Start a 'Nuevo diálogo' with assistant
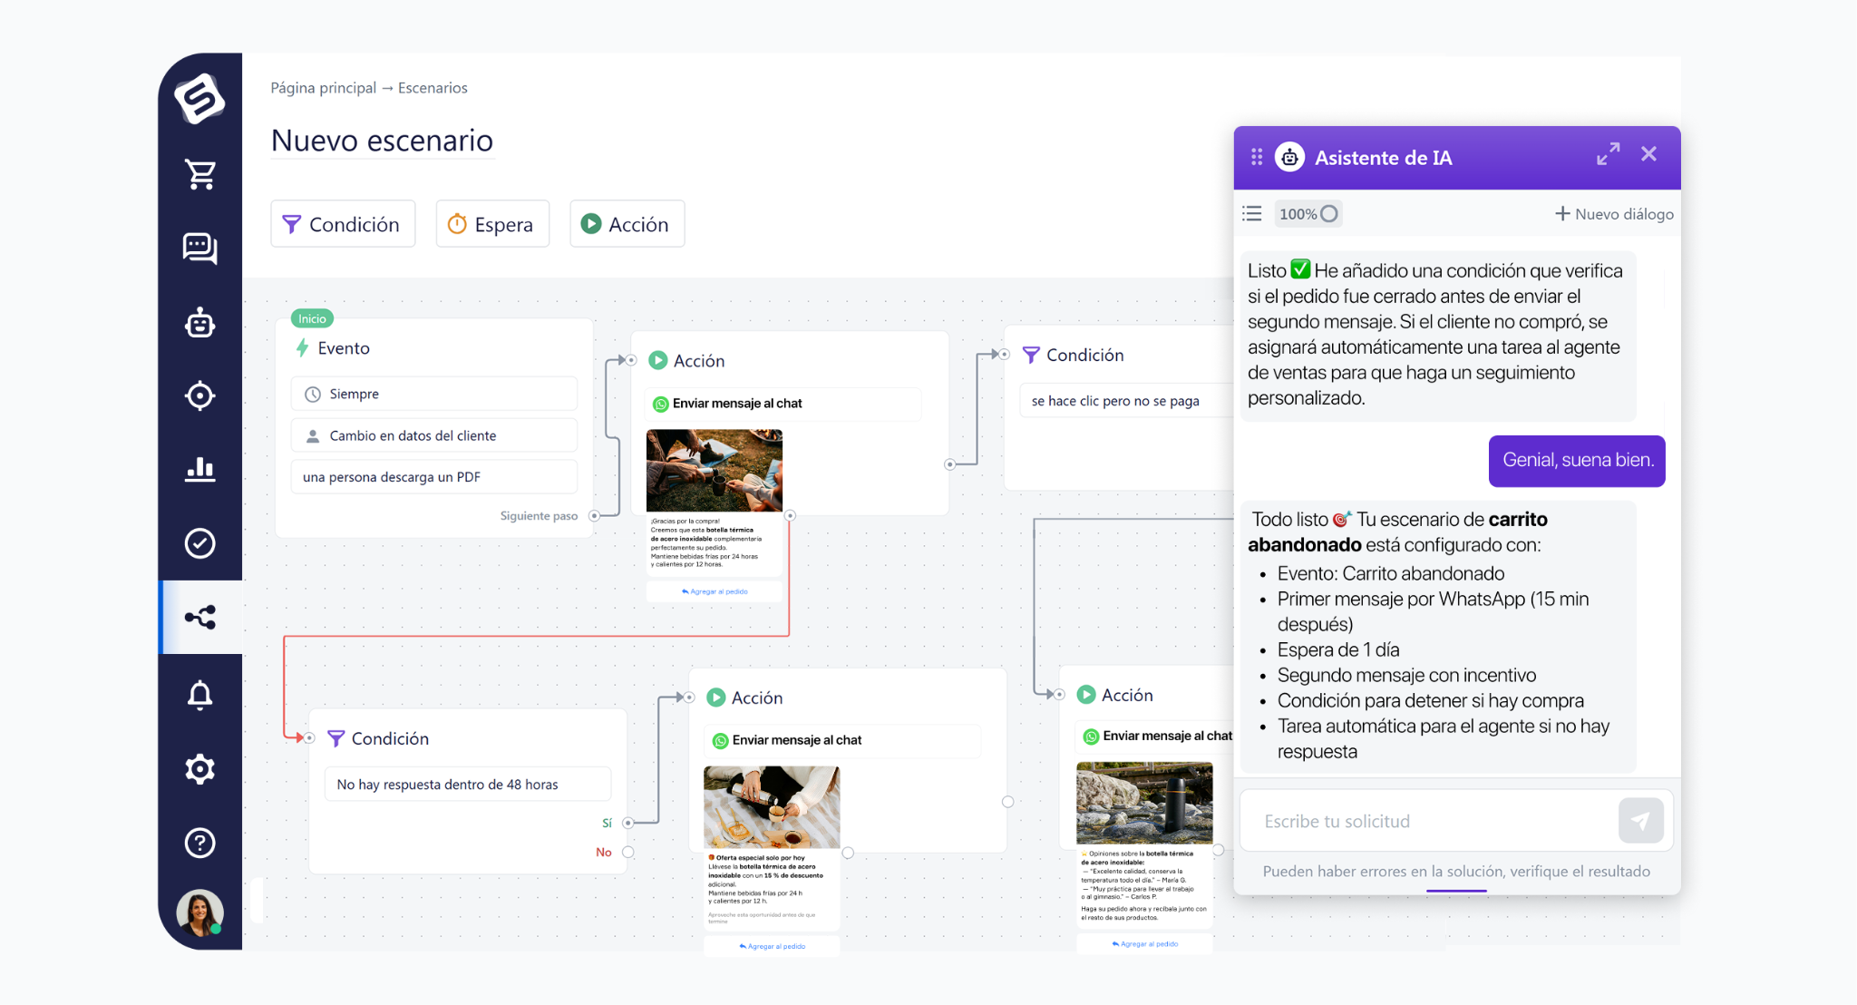This screenshot has height=1005, width=1857. coord(1614,214)
